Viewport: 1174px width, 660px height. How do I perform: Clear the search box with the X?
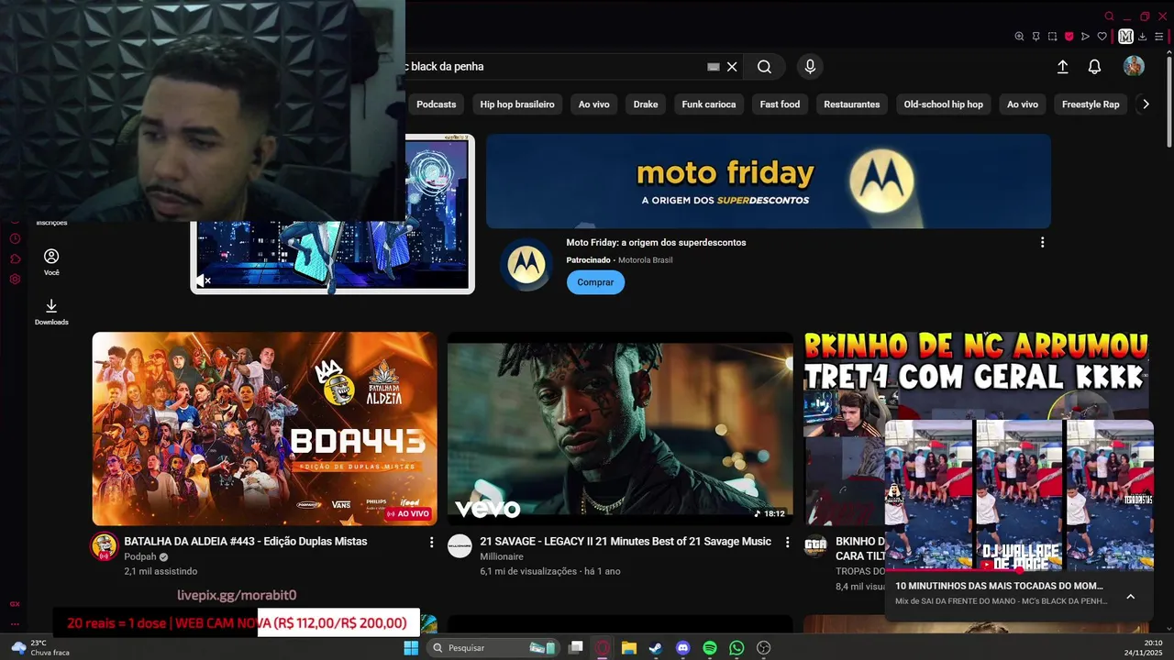tap(732, 67)
